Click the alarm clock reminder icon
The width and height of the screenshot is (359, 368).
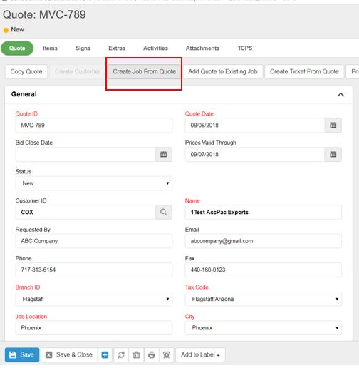tap(167, 354)
